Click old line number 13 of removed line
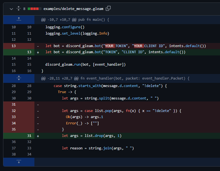This screenshot has height=171, width=220. tap(14, 46)
